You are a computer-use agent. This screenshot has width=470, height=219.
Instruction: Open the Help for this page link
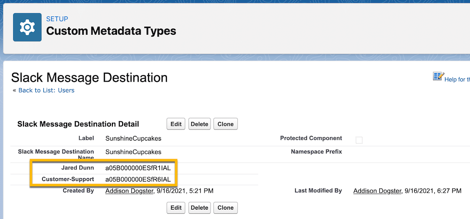(x=457, y=80)
